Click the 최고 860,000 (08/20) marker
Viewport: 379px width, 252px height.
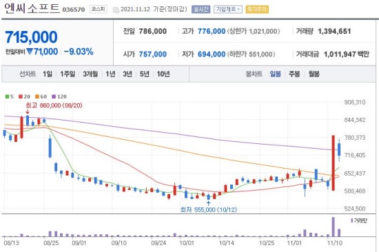54,105
